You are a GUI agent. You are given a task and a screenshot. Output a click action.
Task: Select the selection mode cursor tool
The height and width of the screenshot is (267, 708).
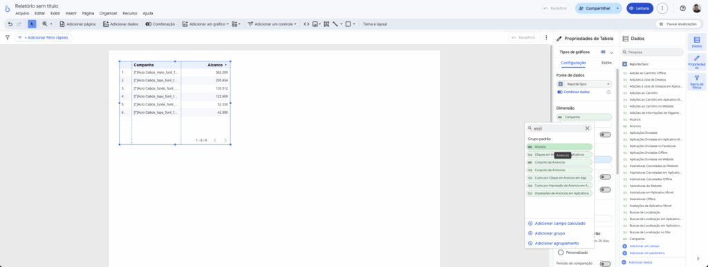(32, 24)
